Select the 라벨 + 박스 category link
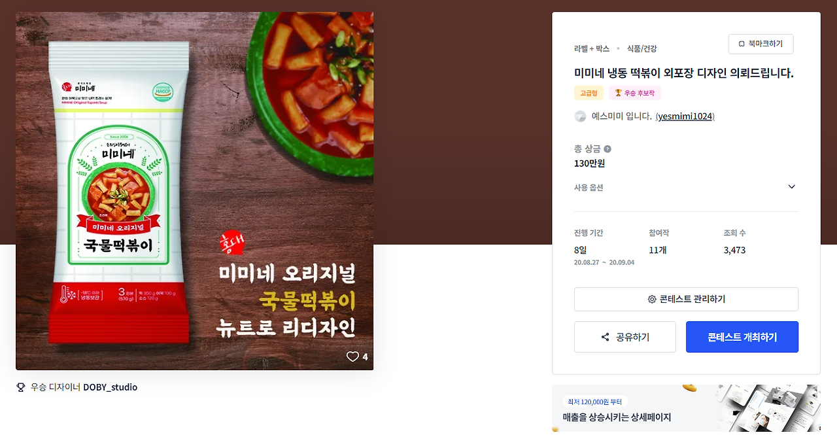 [592, 48]
